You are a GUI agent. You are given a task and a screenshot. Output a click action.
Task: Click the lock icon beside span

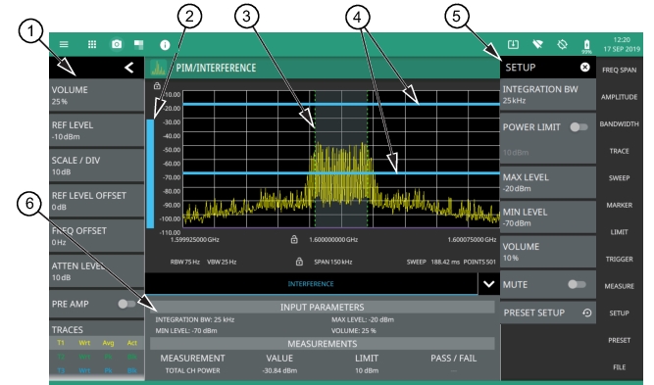(x=299, y=262)
